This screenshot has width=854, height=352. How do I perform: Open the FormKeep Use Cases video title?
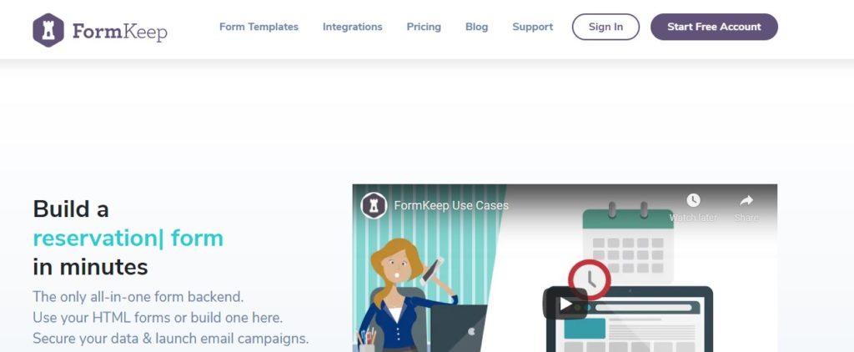451,205
